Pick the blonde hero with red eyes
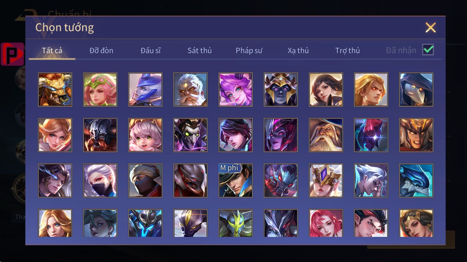Image resolution: width=467 pixels, height=262 pixels. point(371,90)
